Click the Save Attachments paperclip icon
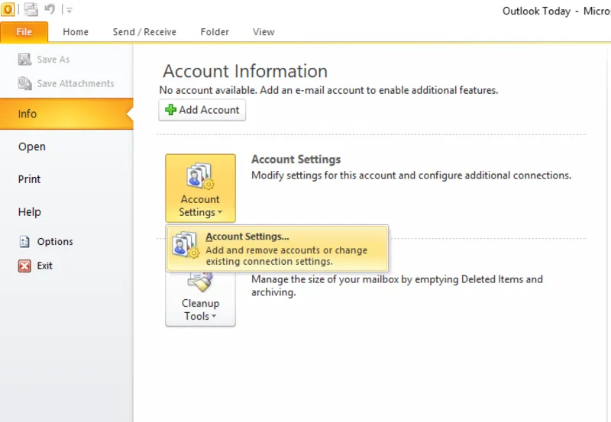611x422 pixels. click(x=25, y=83)
